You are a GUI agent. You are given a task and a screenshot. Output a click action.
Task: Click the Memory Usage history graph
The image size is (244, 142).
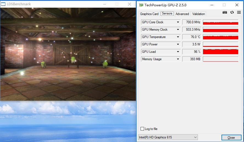pos(220,59)
